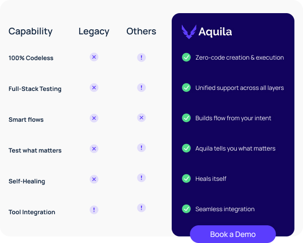The image size is (303, 243).
Task: Click the green check beside Zero-code creation
Action: coord(186,58)
